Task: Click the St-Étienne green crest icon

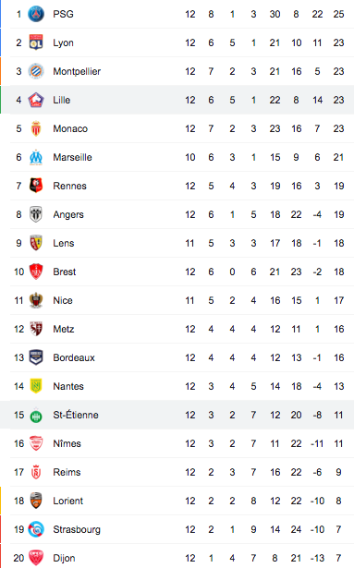Action: click(36, 415)
